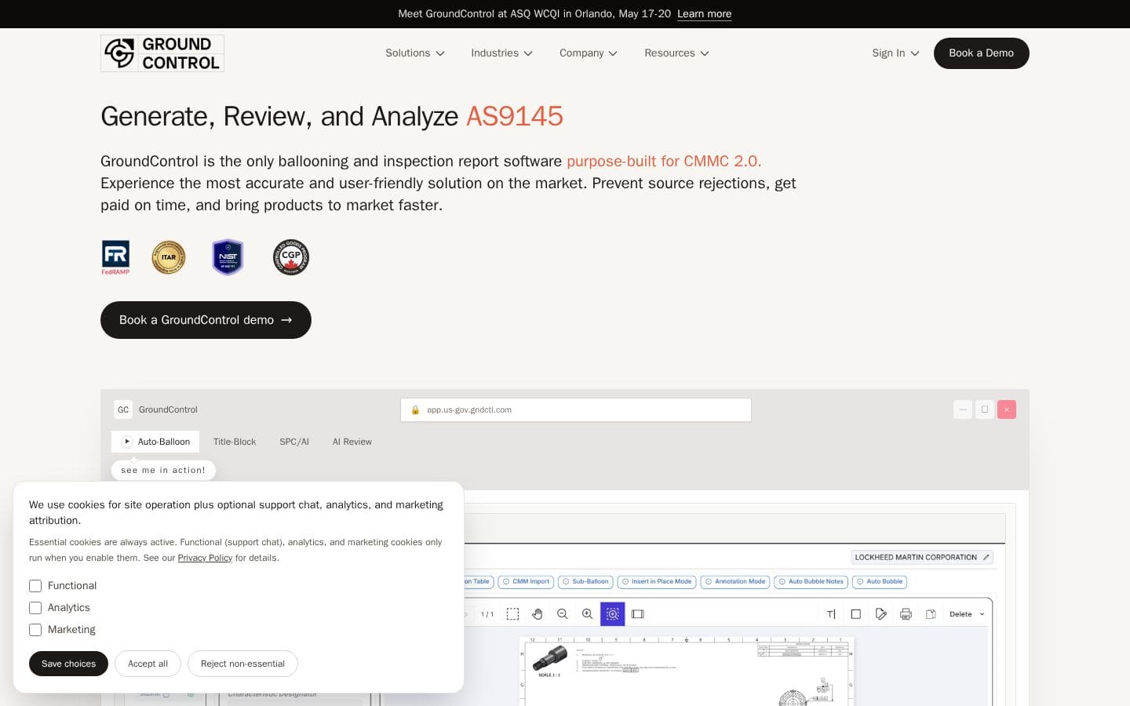Image resolution: width=1130 pixels, height=706 pixels.
Task: Switch to the AI Review tab
Action: (352, 442)
